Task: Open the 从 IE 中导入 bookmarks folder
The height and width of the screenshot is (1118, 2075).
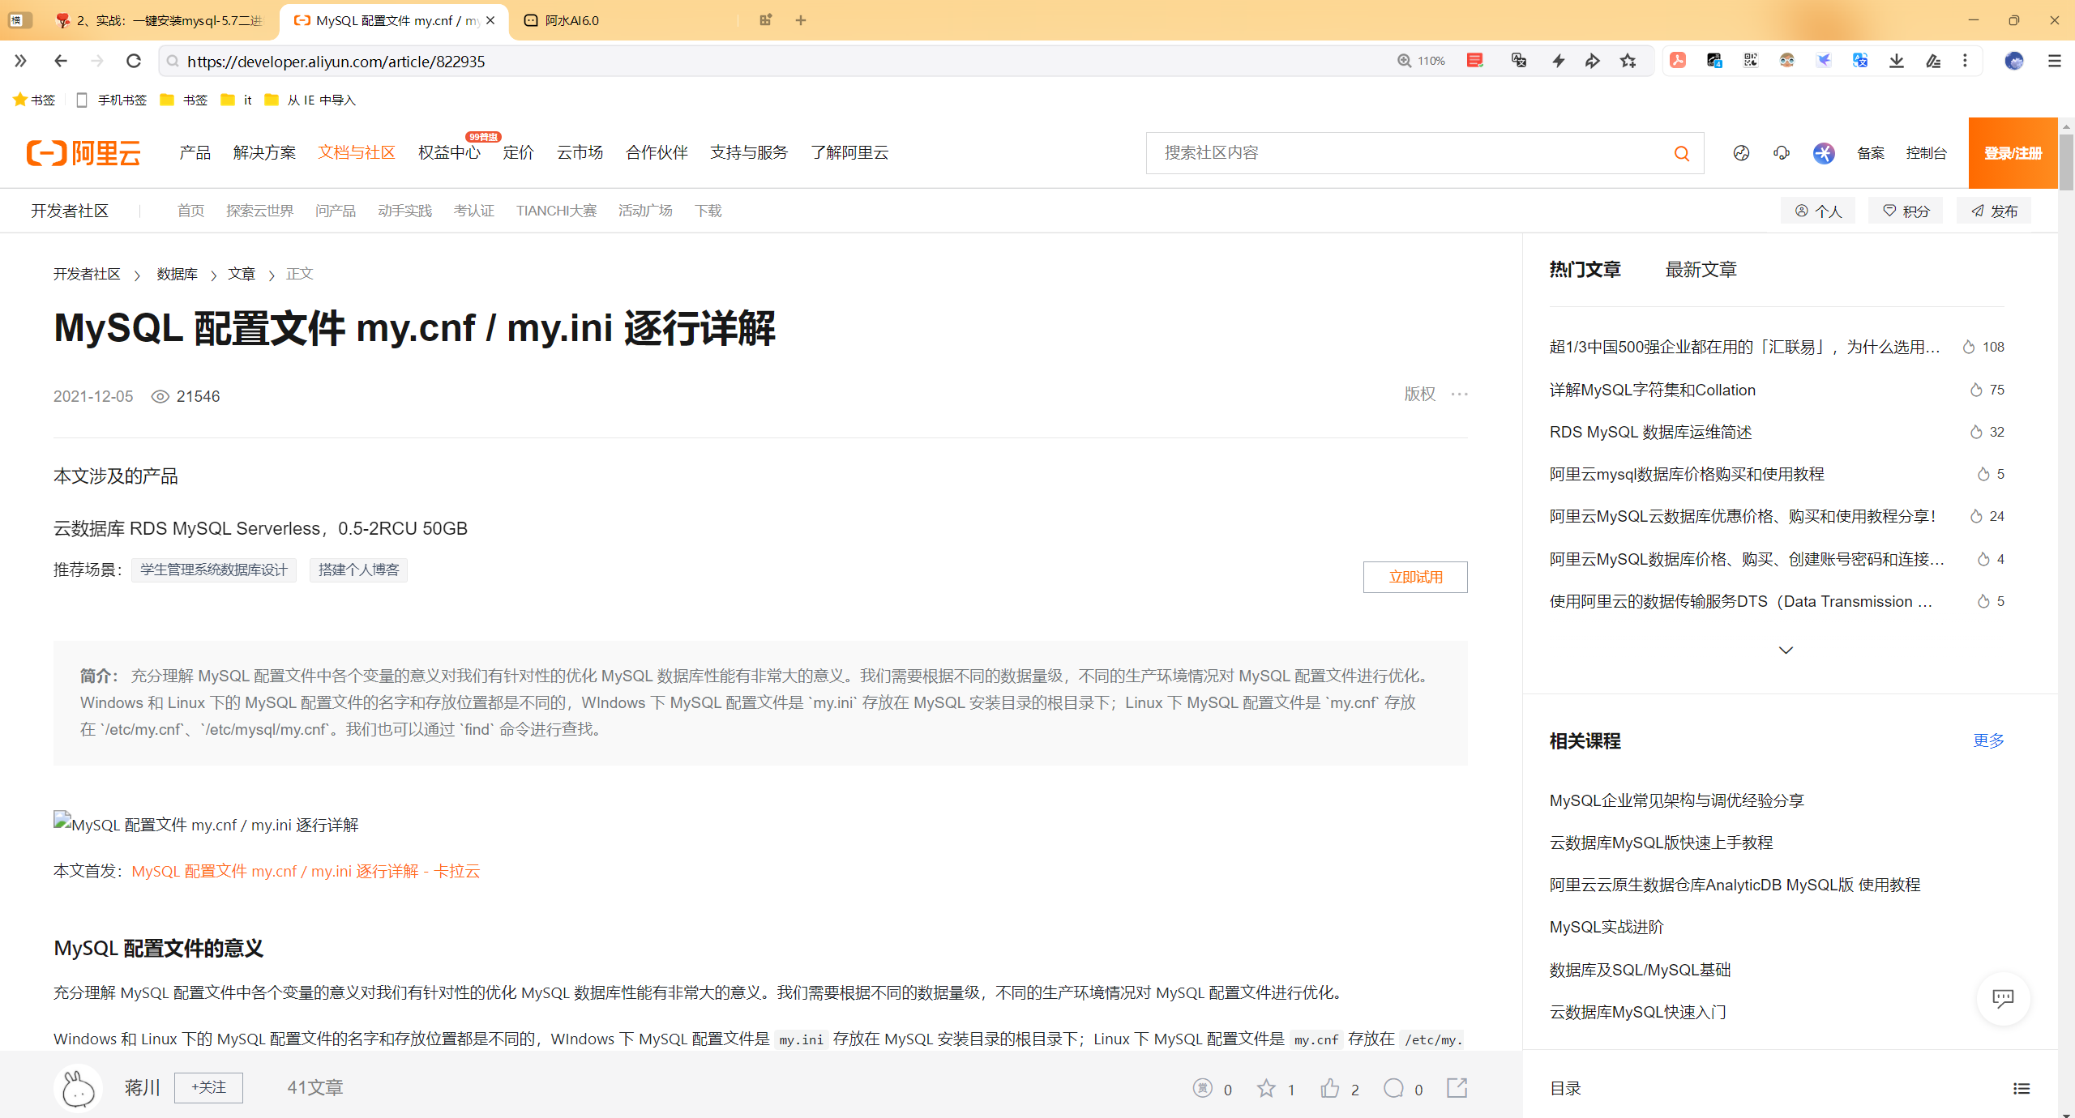Action: tap(311, 100)
